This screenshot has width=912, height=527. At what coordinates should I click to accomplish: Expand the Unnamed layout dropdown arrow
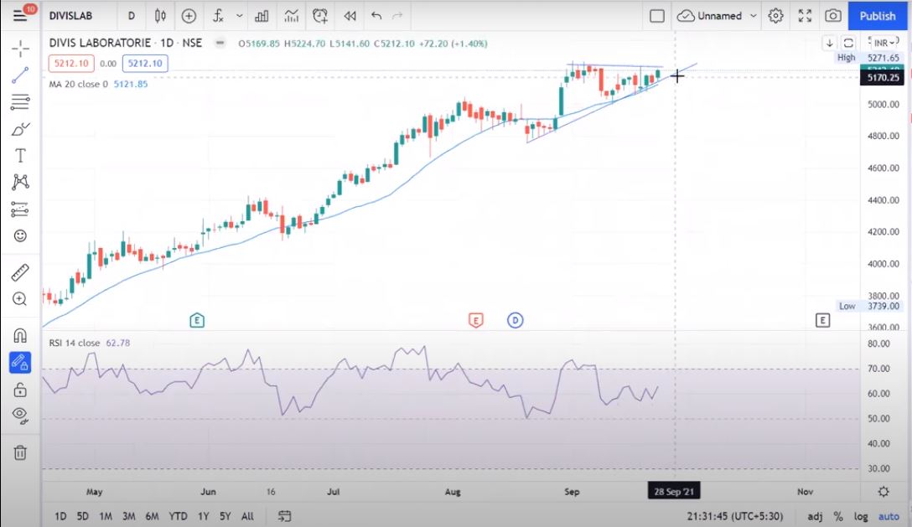pyautogui.click(x=754, y=16)
